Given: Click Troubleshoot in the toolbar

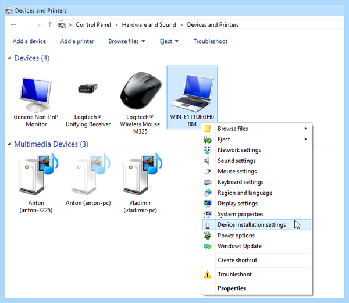Looking at the screenshot, I should 211,41.
